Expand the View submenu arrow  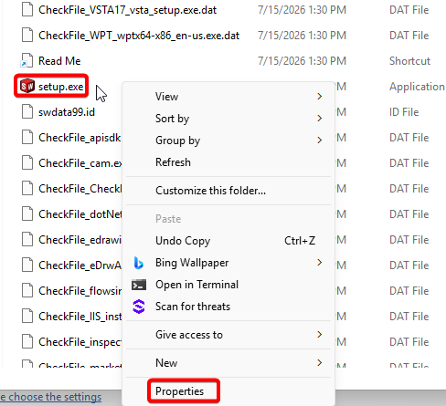pos(319,97)
